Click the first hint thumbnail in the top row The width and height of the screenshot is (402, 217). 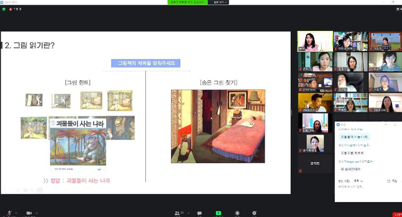(x=34, y=100)
